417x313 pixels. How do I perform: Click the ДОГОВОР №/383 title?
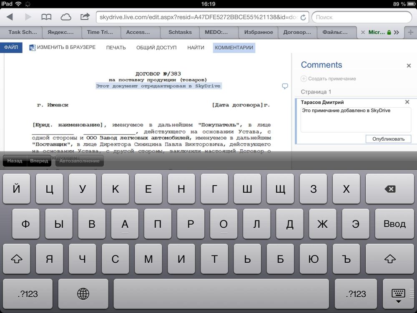158,74
